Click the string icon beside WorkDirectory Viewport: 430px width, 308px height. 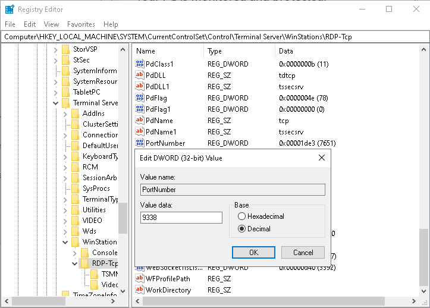click(x=140, y=290)
